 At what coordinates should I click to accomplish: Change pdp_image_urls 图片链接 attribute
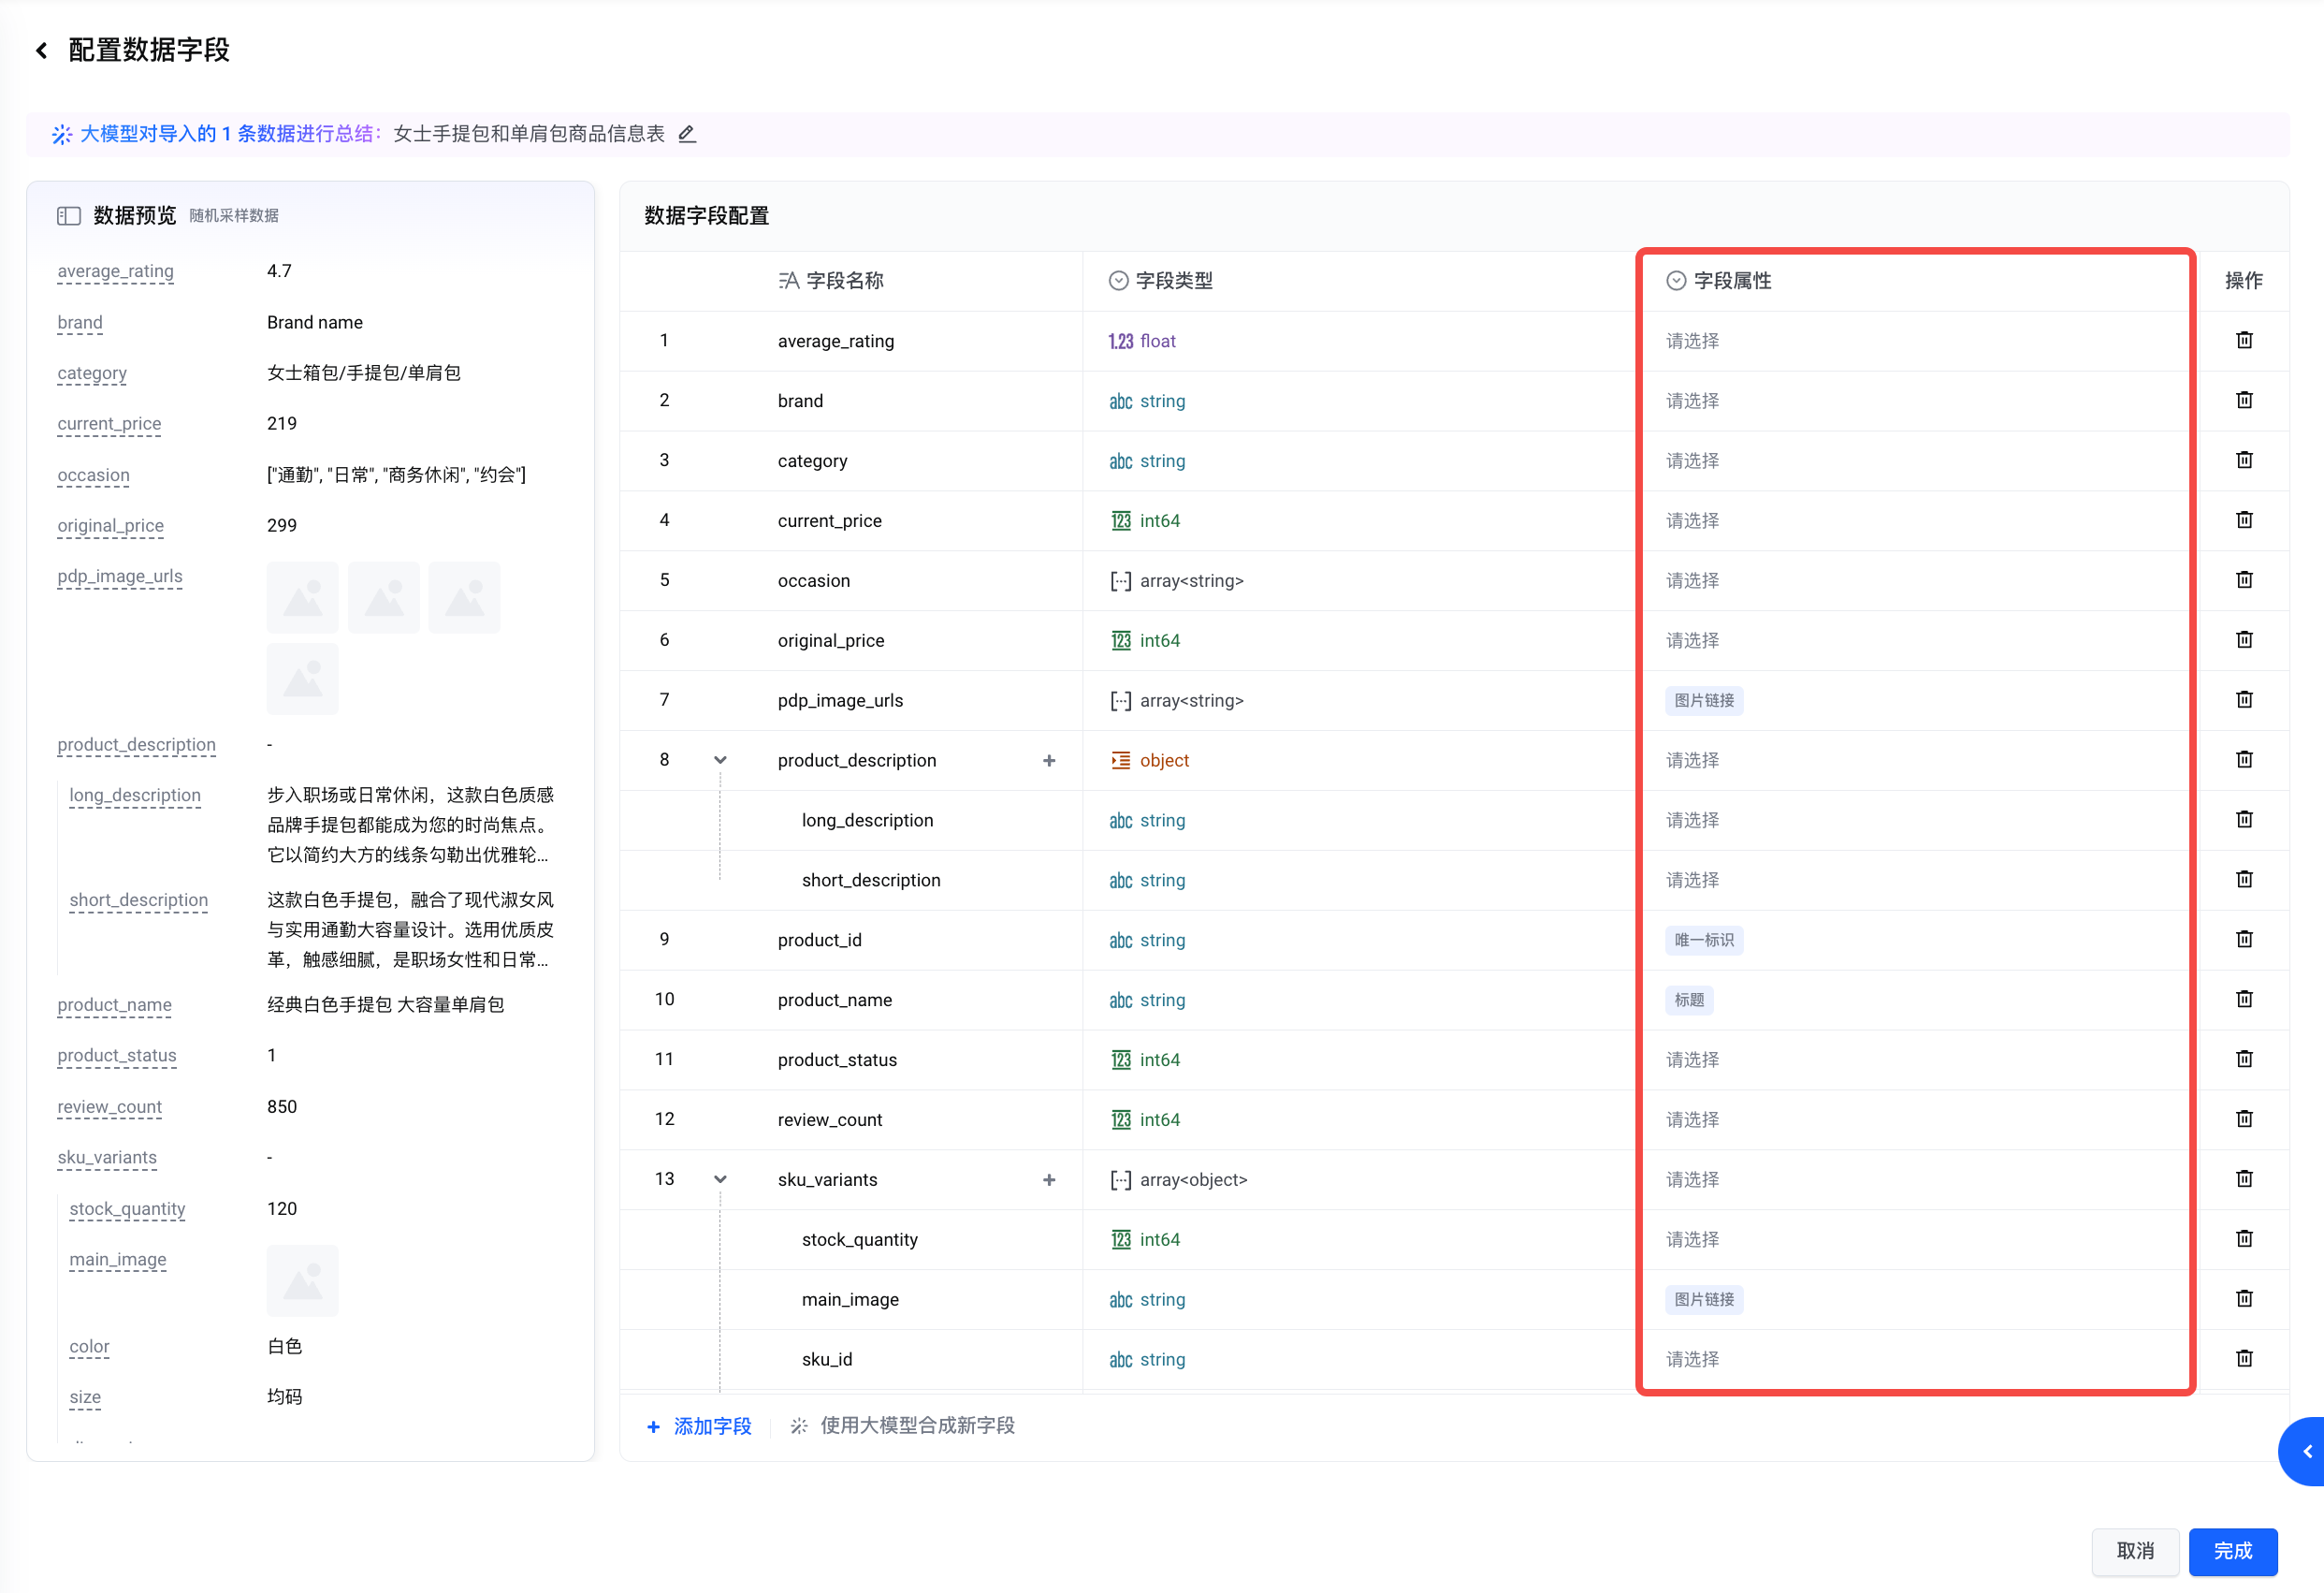1704,700
